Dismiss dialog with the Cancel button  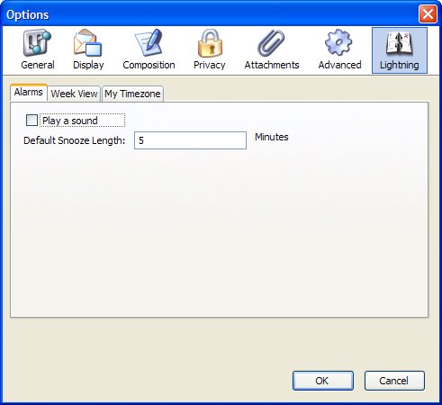(394, 381)
